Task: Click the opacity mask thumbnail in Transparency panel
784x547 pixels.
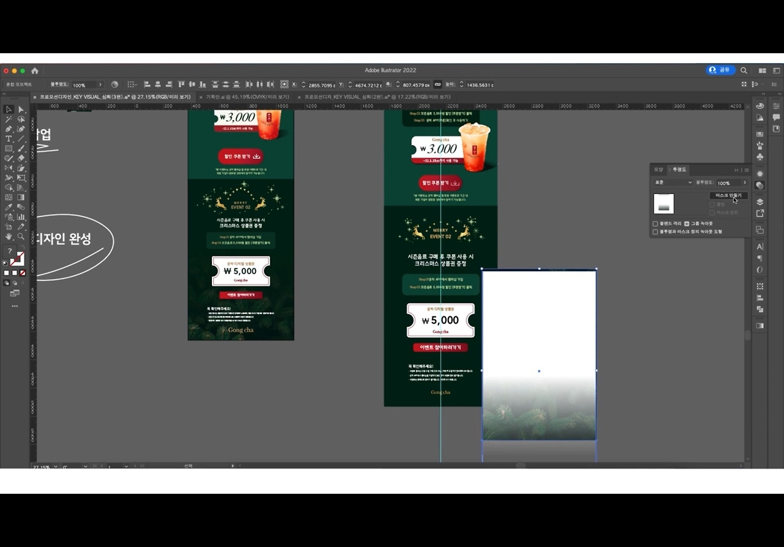Action: coord(664,204)
